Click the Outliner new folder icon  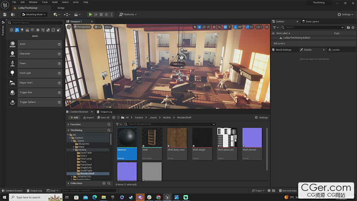[x=348, y=27]
